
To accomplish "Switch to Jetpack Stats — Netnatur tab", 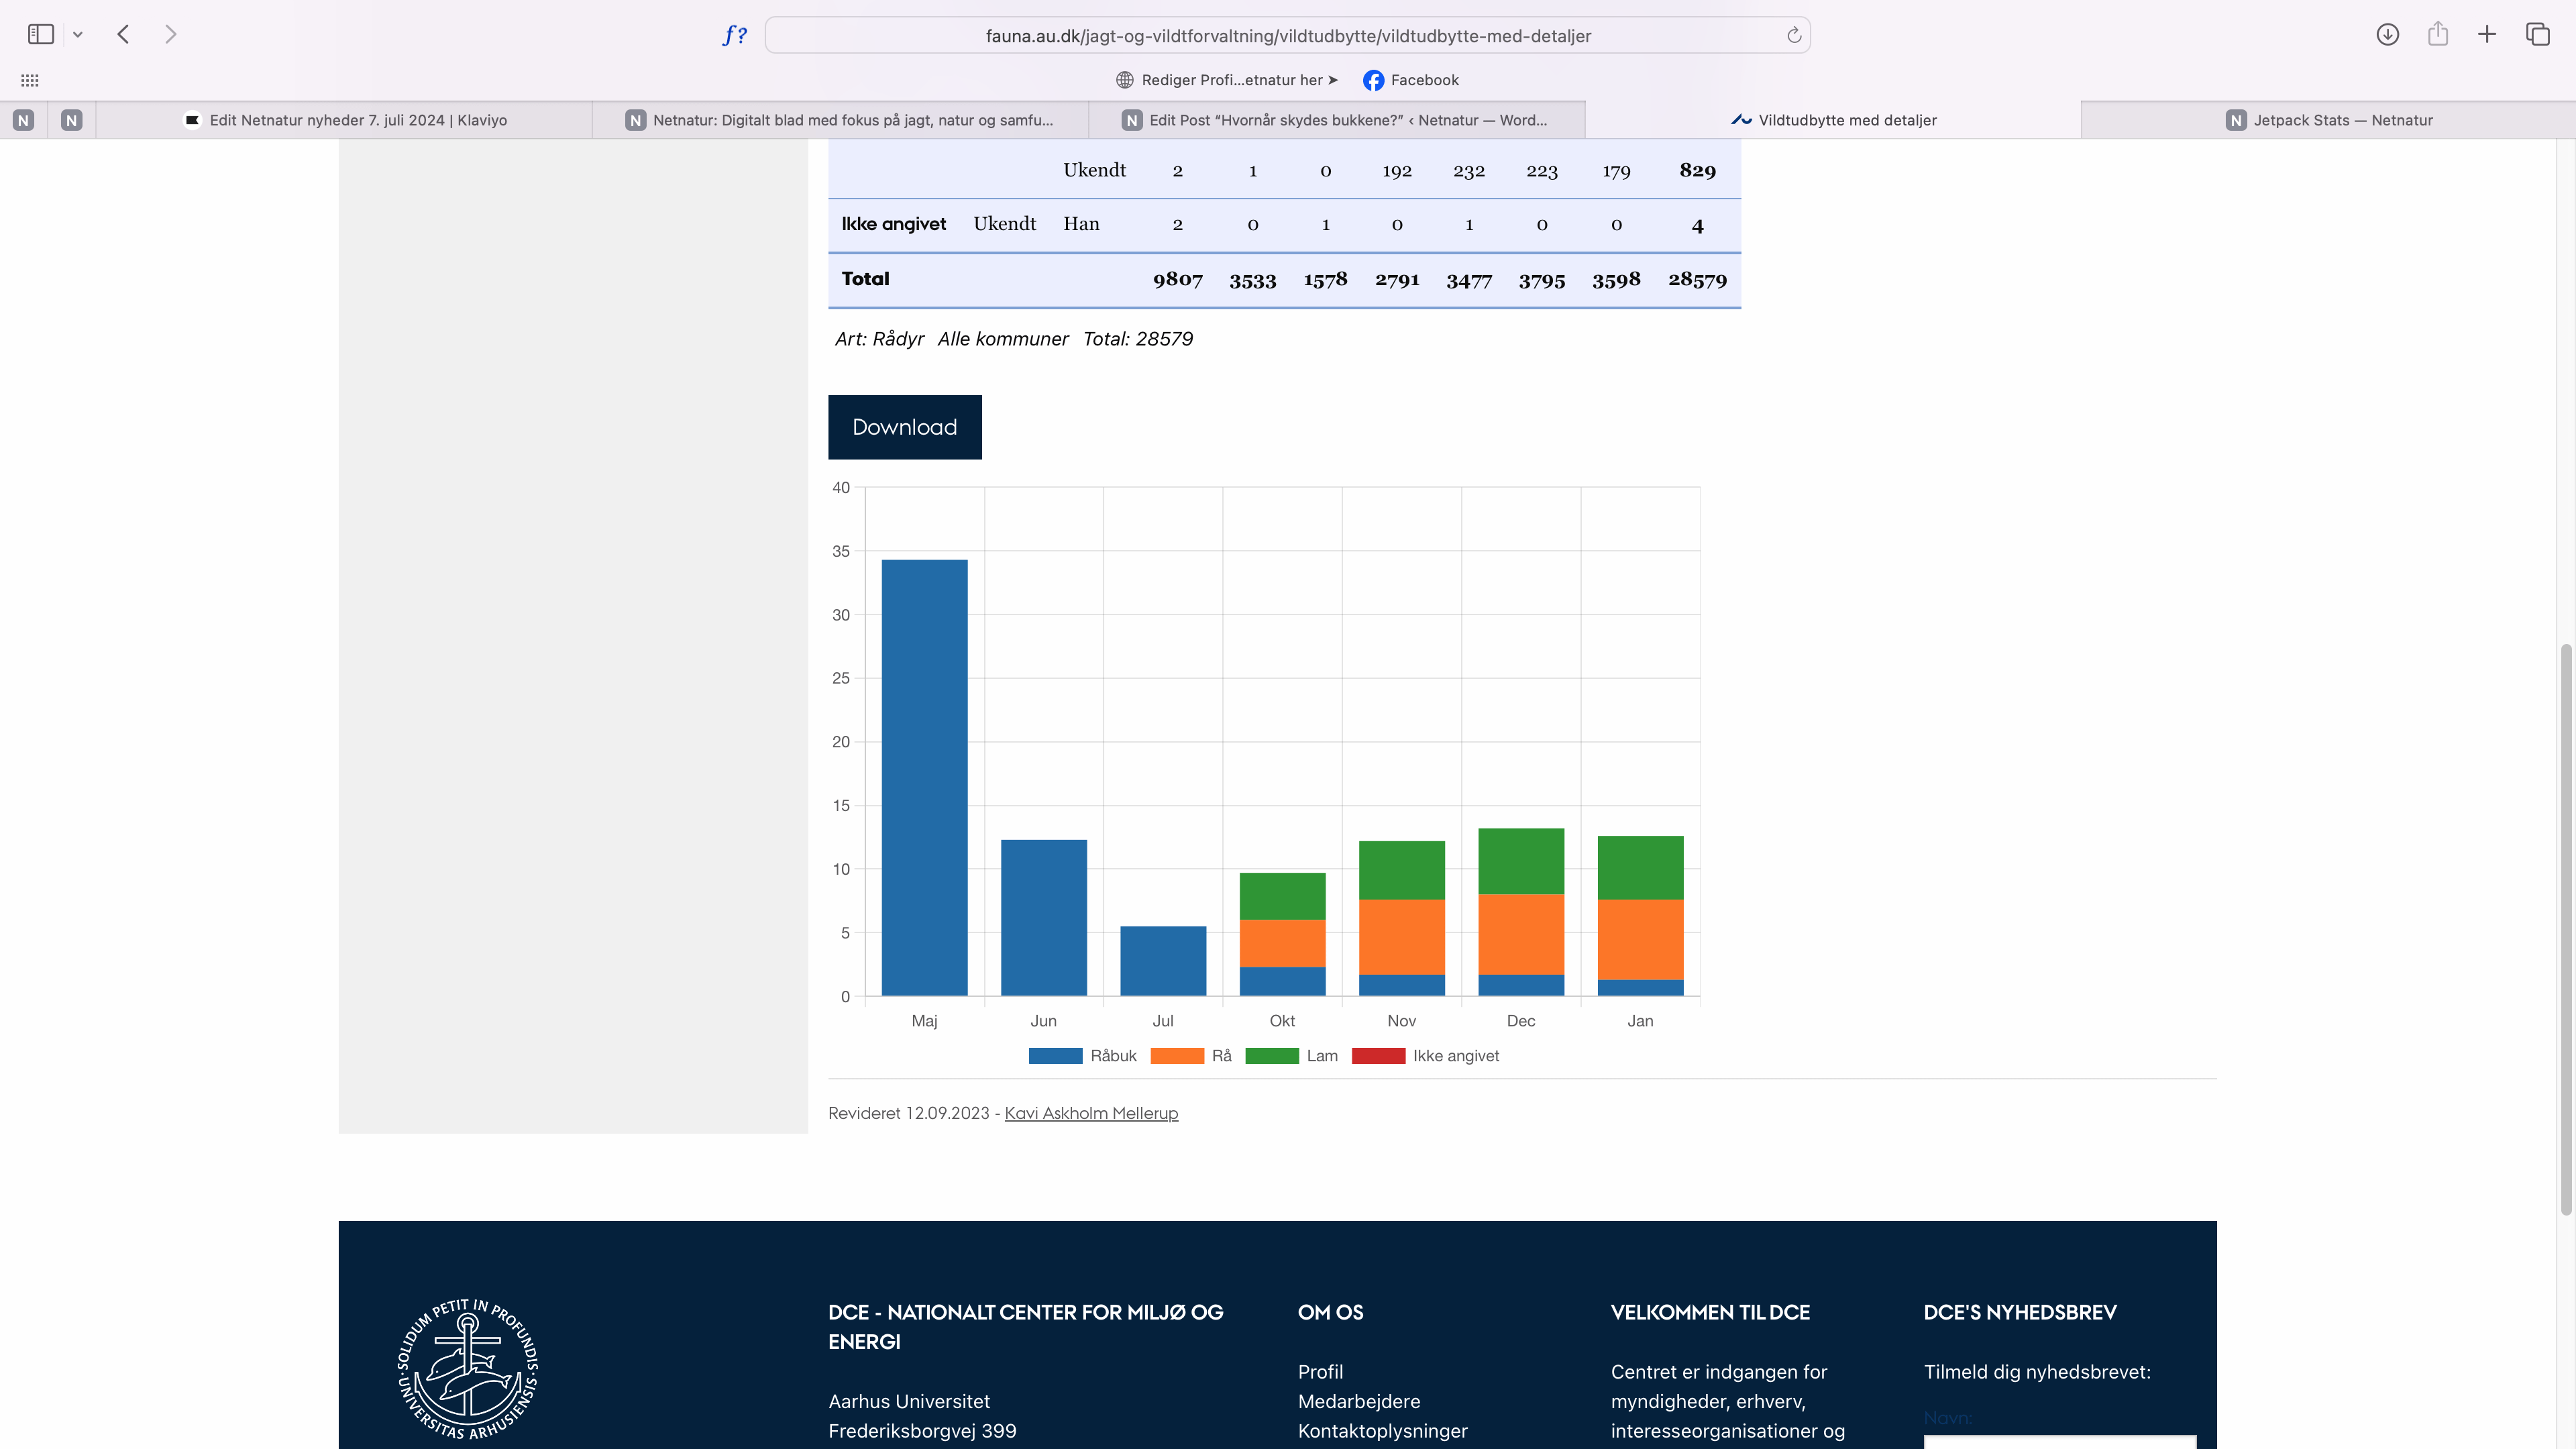I will [2329, 120].
